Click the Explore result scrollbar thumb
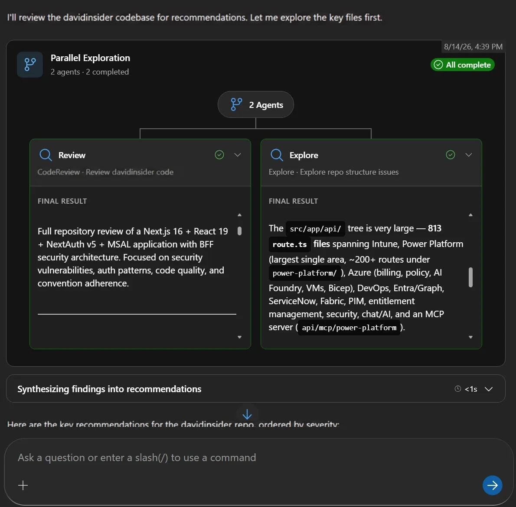This screenshot has width=516, height=507. coord(470,277)
